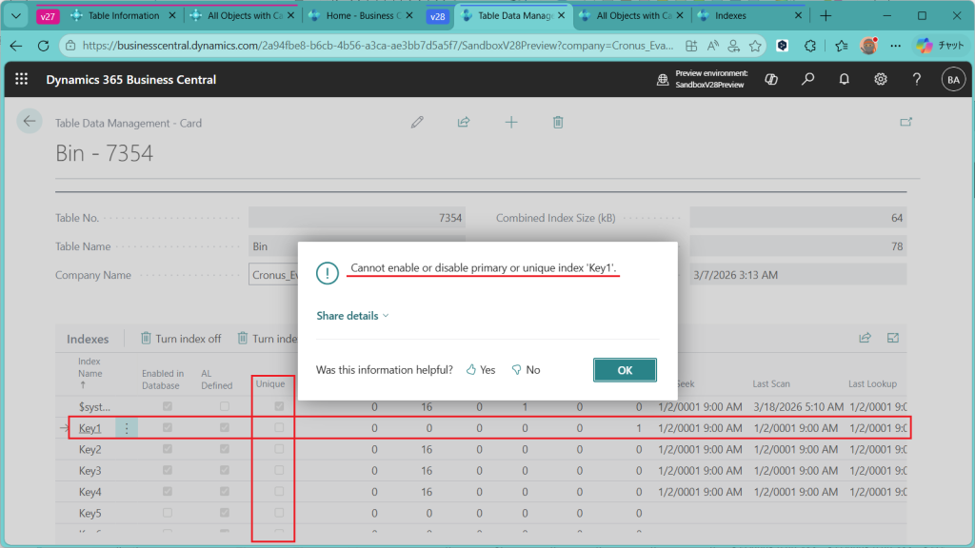Click the back arrow on card
The width and height of the screenshot is (975, 548).
(30, 121)
